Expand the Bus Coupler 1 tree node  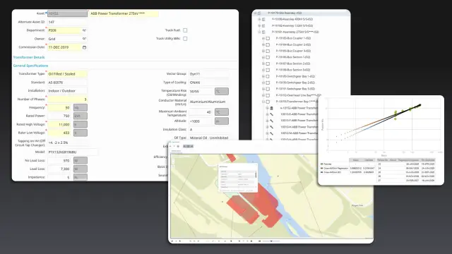pos(263,38)
